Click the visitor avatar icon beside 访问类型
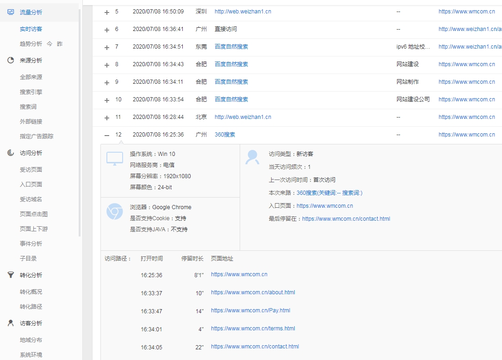 pos(252,157)
